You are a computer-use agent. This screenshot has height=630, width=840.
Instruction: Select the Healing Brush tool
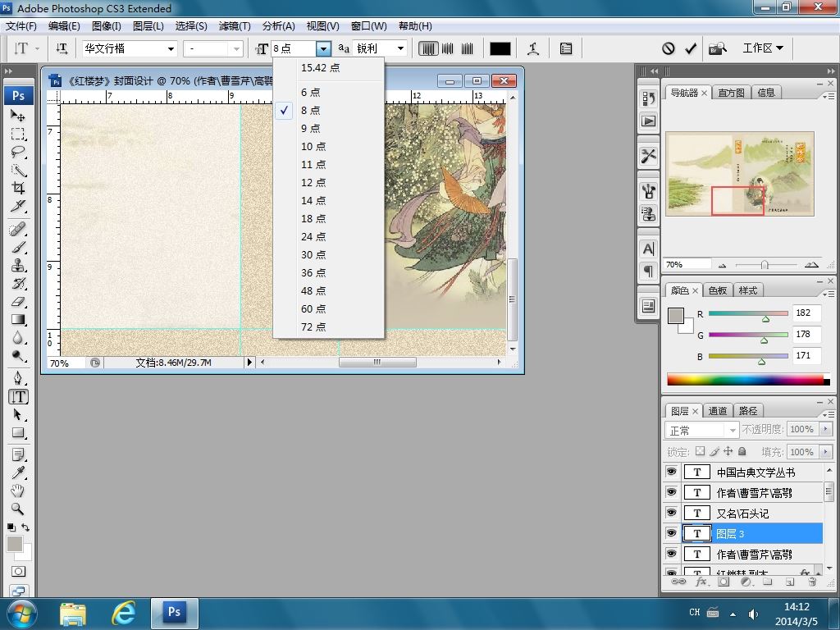pos(18,230)
